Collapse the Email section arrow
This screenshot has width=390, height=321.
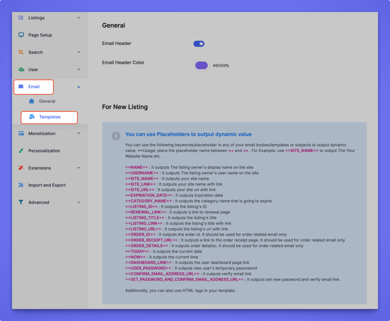(x=78, y=87)
